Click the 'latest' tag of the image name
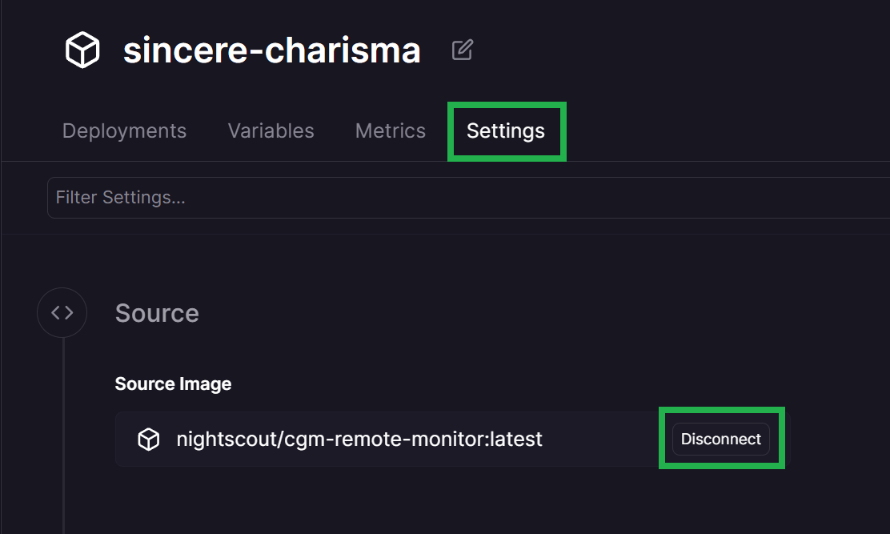This screenshot has height=534, width=890. (516, 440)
